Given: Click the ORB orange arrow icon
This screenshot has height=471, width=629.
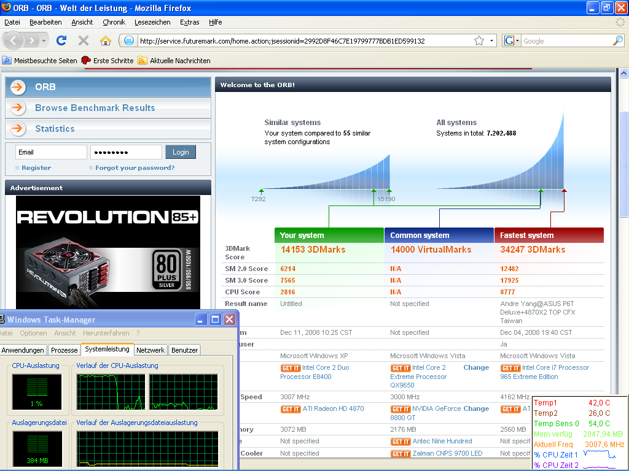Looking at the screenshot, I should pyautogui.click(x=18, y=87).
